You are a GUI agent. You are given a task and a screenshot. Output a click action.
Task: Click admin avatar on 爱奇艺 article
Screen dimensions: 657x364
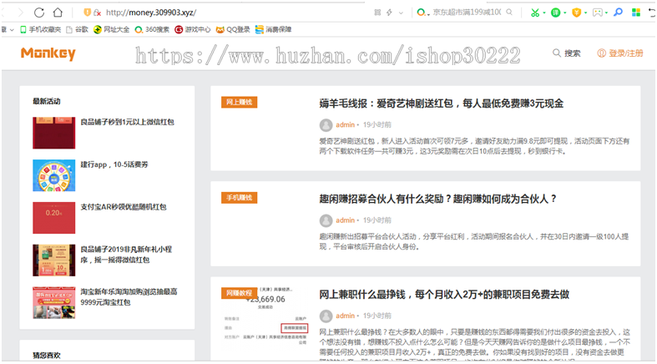[326, 125]
